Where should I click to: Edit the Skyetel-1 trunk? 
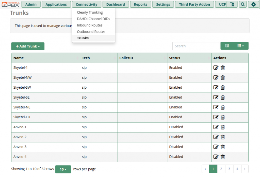216,68
